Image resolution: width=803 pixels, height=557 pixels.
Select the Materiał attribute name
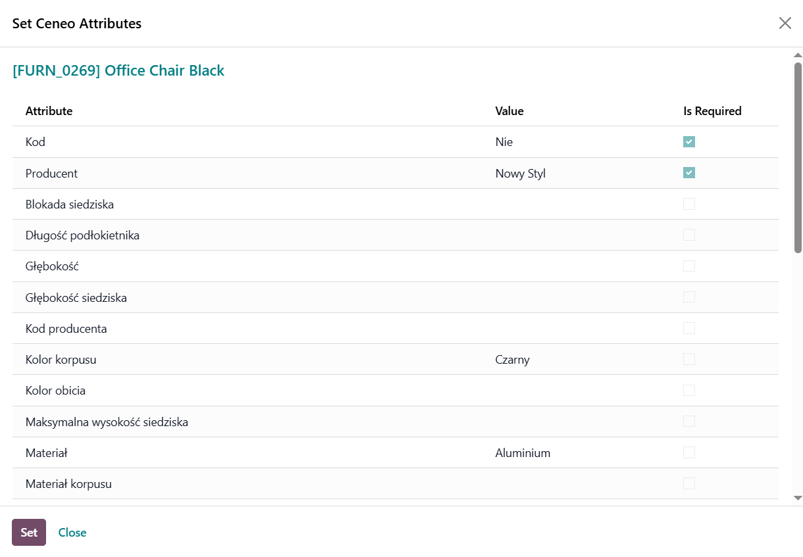pos(47,453)
